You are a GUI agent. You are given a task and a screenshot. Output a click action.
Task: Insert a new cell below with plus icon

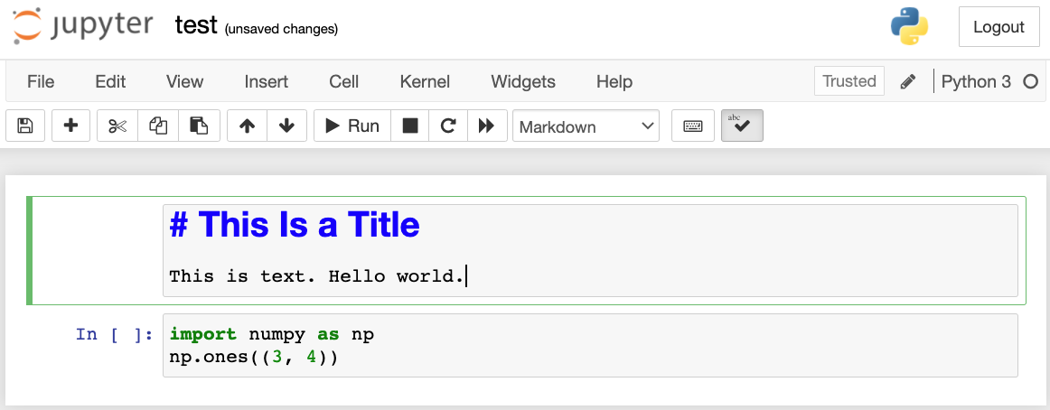click(70, 126)
